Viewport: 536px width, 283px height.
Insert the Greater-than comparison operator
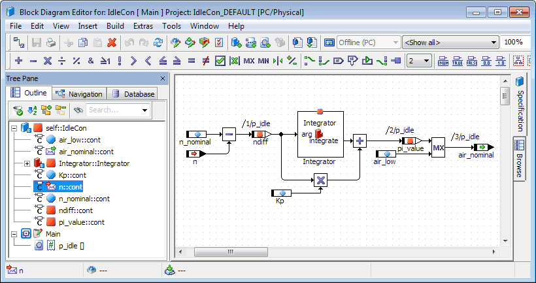point(133,61)
